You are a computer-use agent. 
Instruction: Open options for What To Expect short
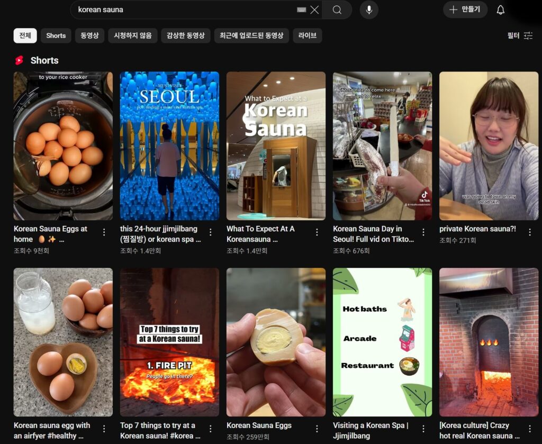[317, 232]
